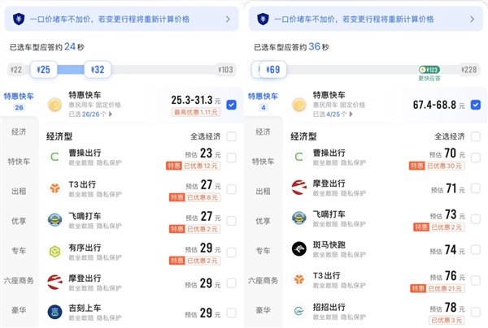Click the 吉刻上车 logo
This screenshot has height=328, width=488.
click(54, 312)
